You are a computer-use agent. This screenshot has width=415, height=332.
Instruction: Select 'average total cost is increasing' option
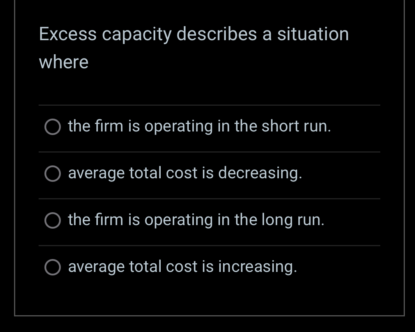[53, 266]
